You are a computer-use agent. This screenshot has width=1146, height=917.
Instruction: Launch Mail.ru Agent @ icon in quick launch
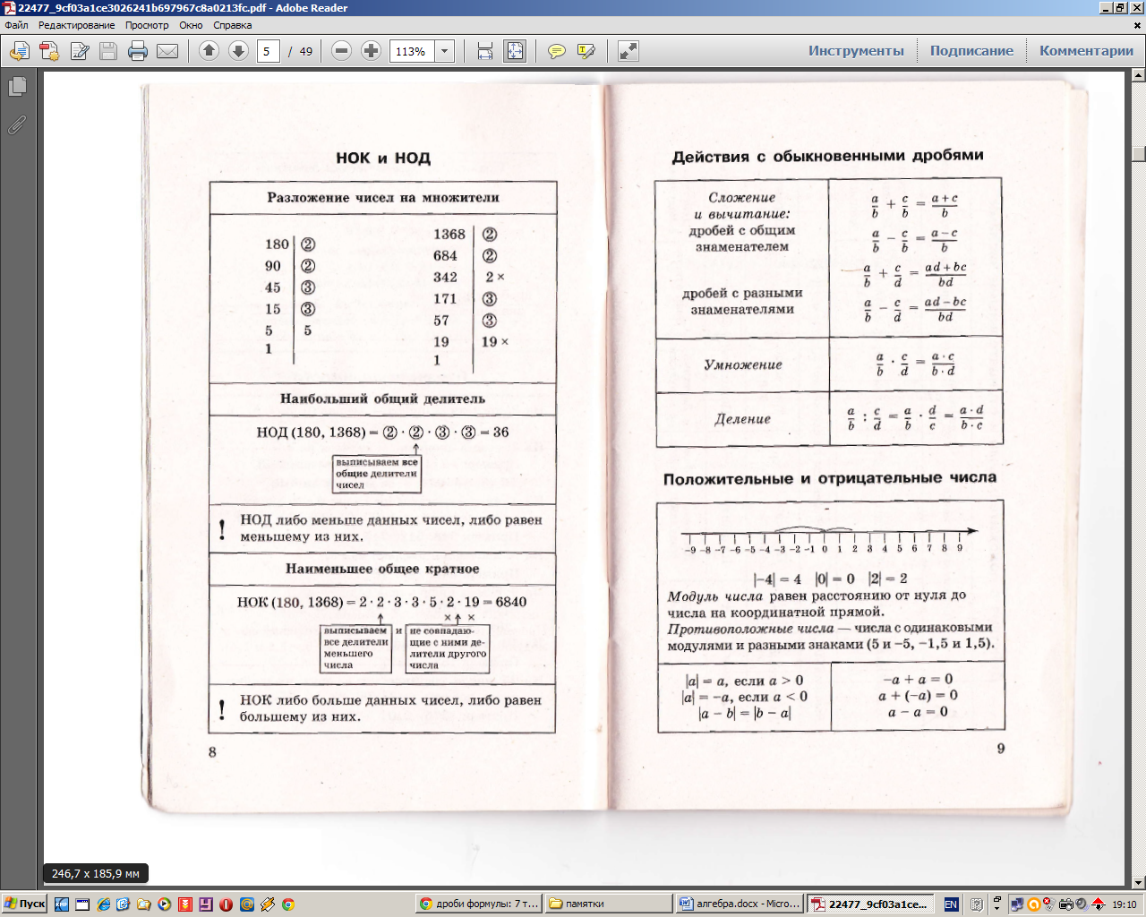247,904
